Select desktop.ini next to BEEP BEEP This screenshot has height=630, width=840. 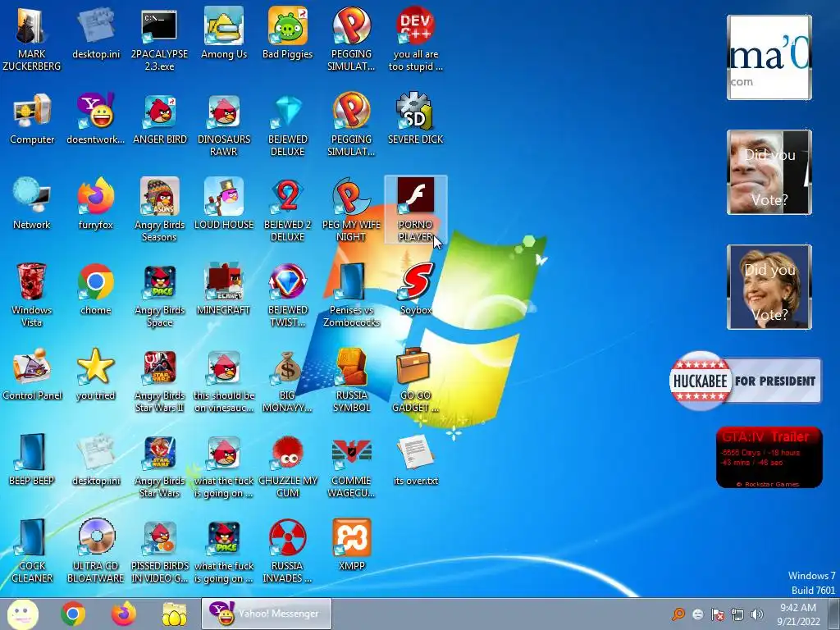click(x=95, y=459)
